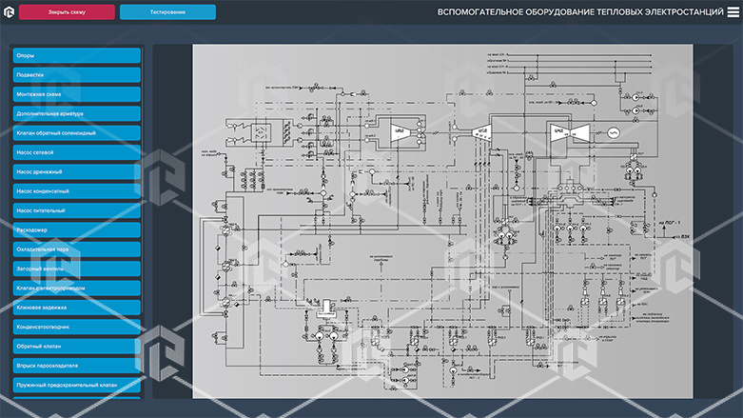This screenshot has height=418, width=743.
Task: Open 'Насос сетевой' component
Action: pyautogui.click(x=77, y=152)
